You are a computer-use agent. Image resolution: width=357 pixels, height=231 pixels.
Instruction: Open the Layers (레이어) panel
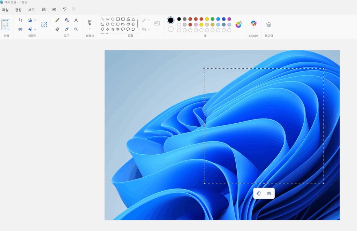269,25
